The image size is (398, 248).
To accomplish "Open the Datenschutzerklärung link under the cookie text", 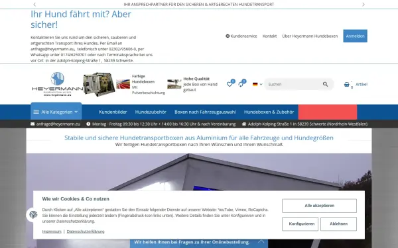I will [86, 231].
